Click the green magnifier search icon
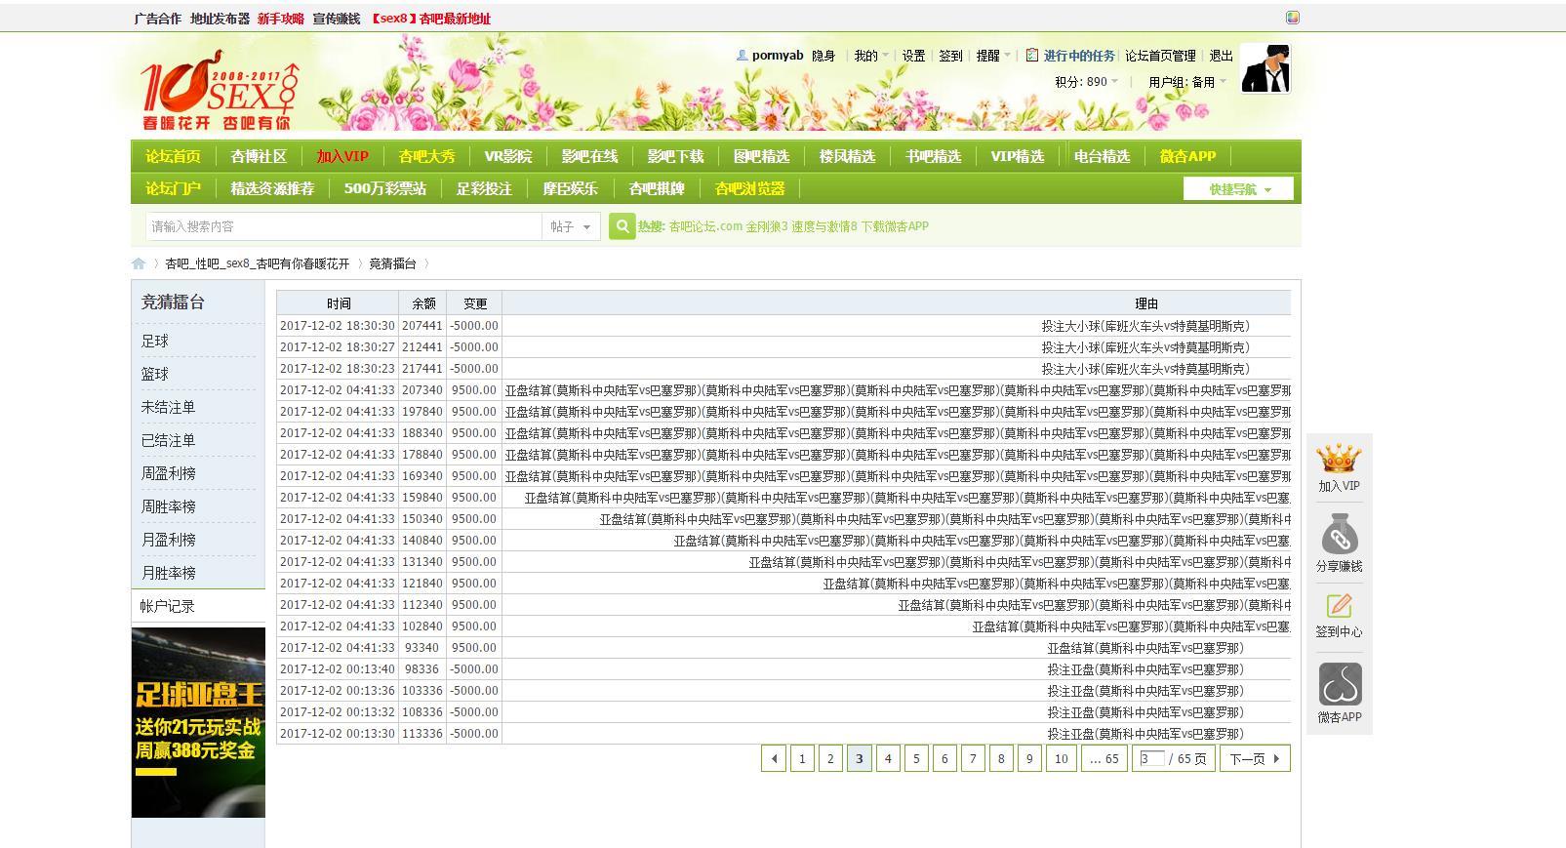This screenshot has width=1566, height=848. click(622, 226)
